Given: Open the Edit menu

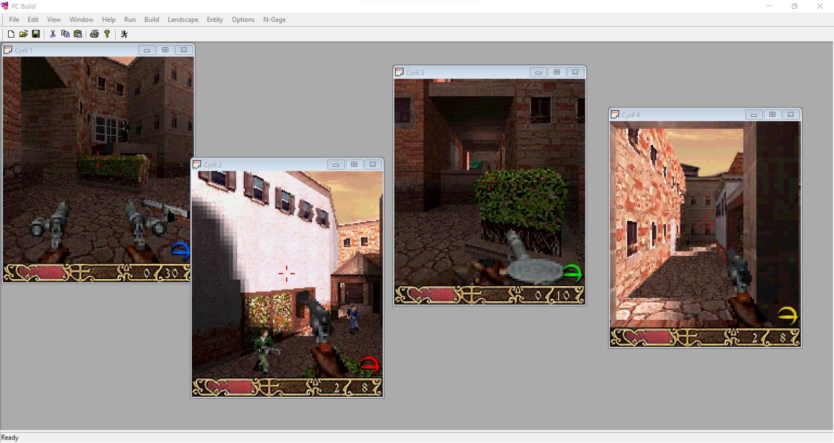Looking at the screenshot, I should click(33, 20).
